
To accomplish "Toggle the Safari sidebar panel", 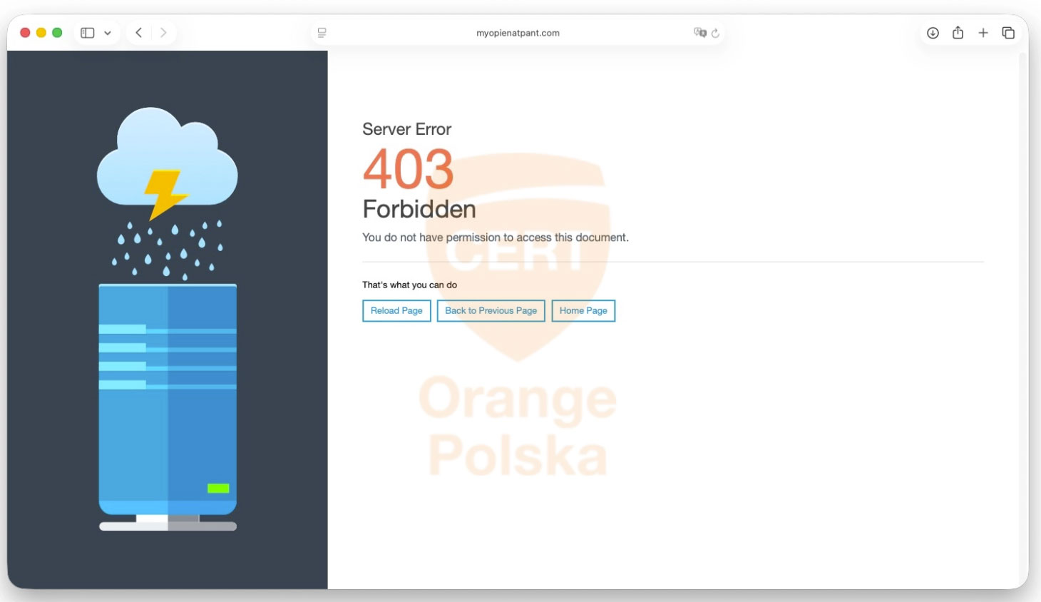I will click(88, 33).
